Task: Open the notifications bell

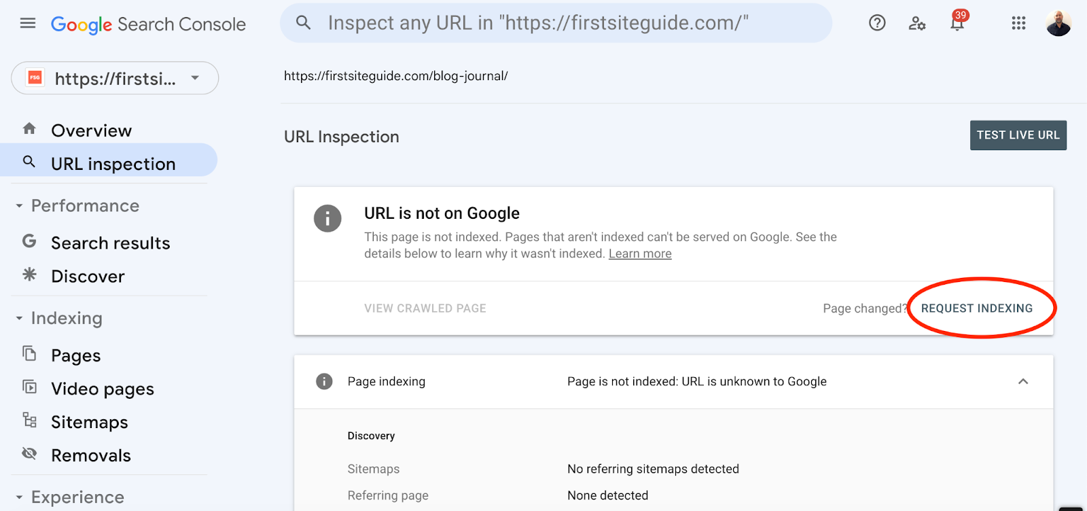Action: click(957, 24)
